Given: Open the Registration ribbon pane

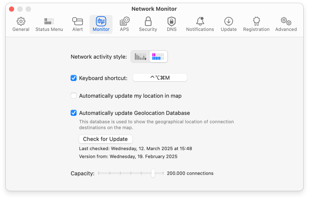Looking at the screenshot, I should [x=256, y=24].
